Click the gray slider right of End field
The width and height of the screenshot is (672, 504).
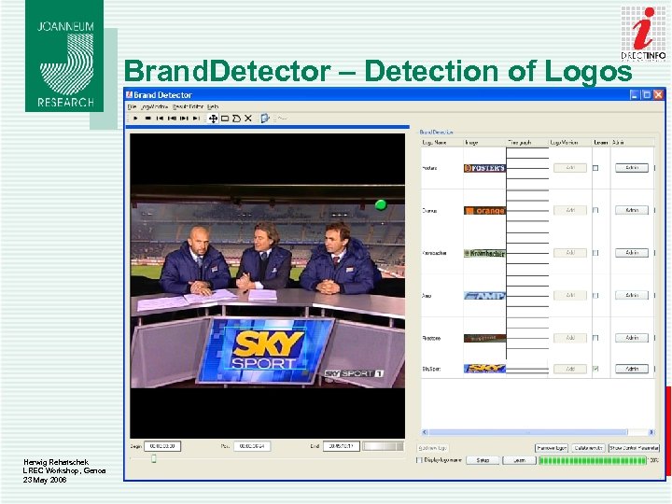pos(384,446)
